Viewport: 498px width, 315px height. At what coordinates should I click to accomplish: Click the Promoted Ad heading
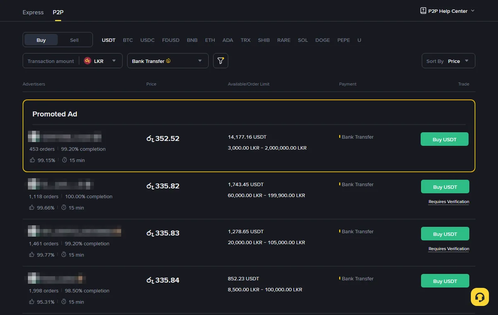[x=55, y=114]
